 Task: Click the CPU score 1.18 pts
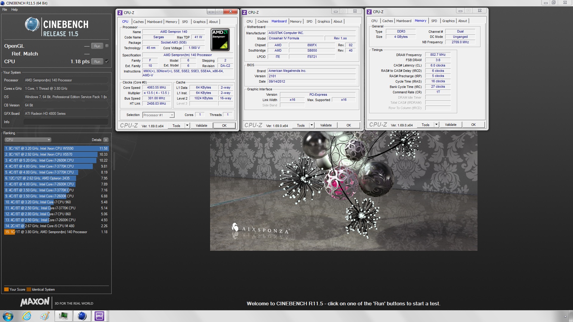pos(80,61)
